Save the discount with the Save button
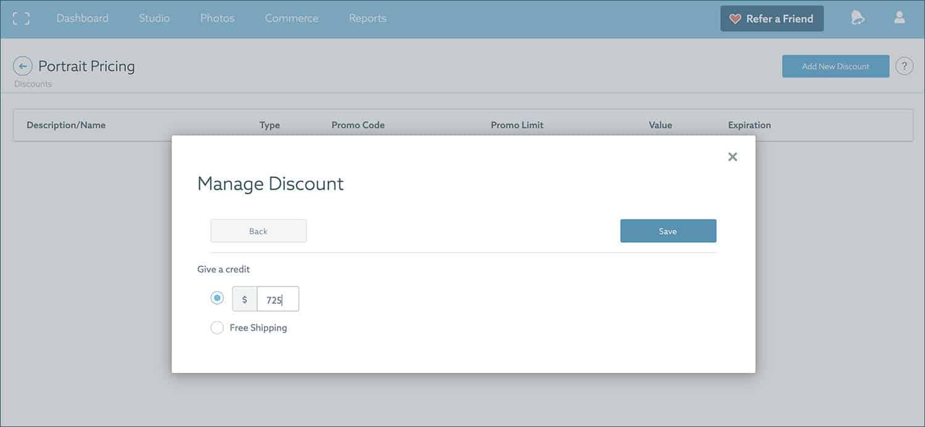This screenshot has width=925, height=427. coord(668,231)
